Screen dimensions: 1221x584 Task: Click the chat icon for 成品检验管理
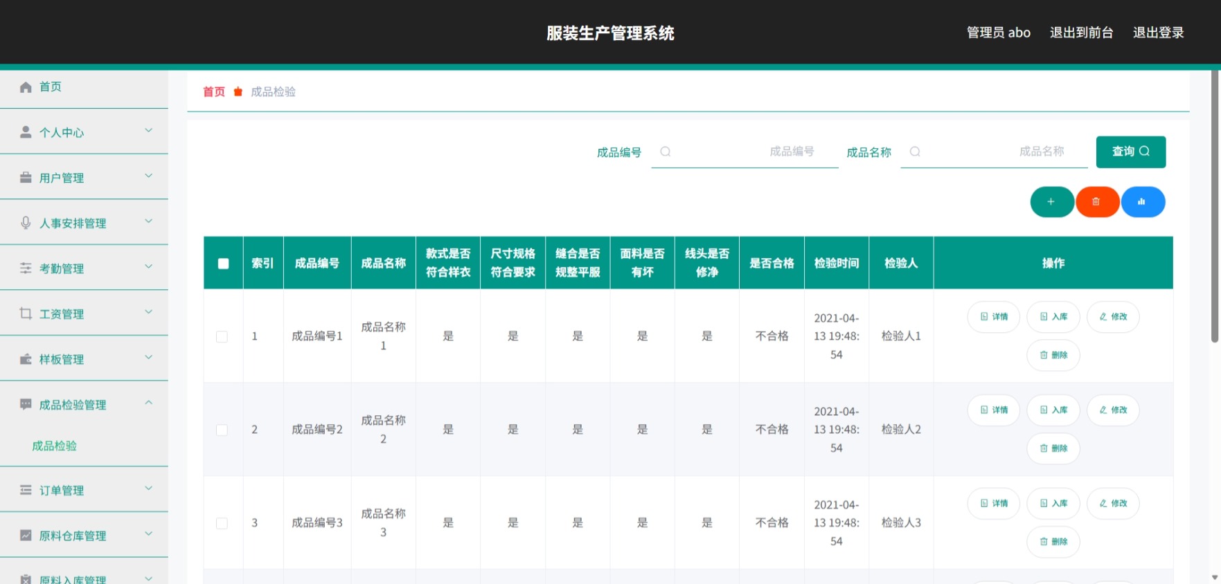pyautogui.click(x=26, y=404)
